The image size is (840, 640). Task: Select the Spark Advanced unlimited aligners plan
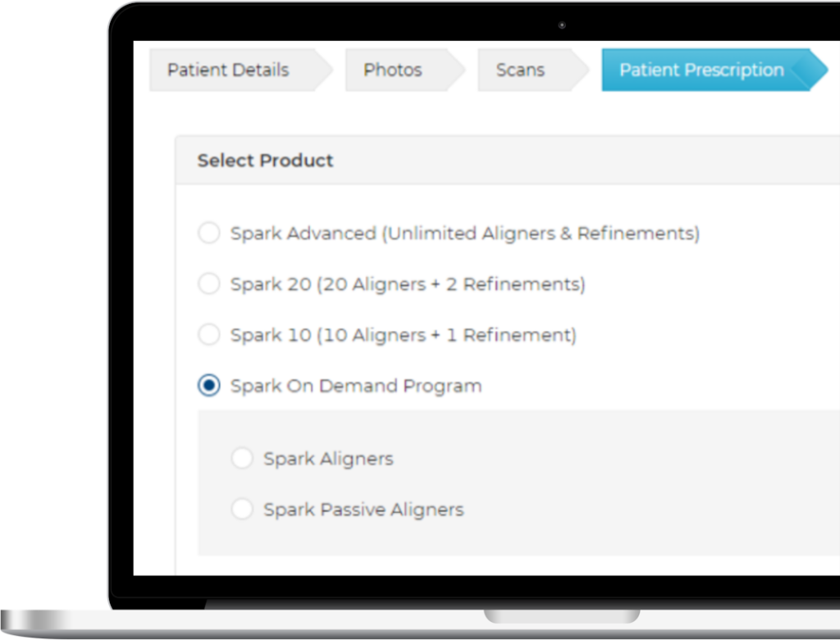coord(208,233)
